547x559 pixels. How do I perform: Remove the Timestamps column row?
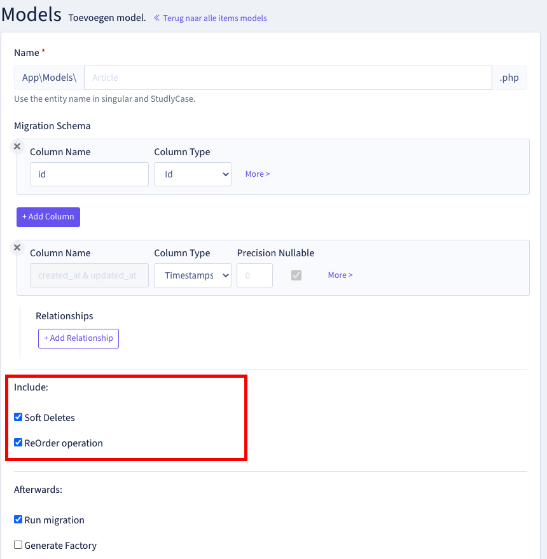[x=17, y=247]
